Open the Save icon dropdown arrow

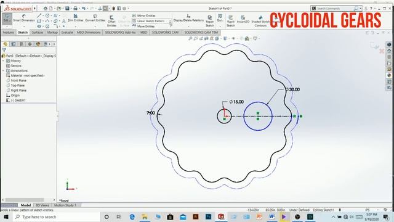pos(71,9)
